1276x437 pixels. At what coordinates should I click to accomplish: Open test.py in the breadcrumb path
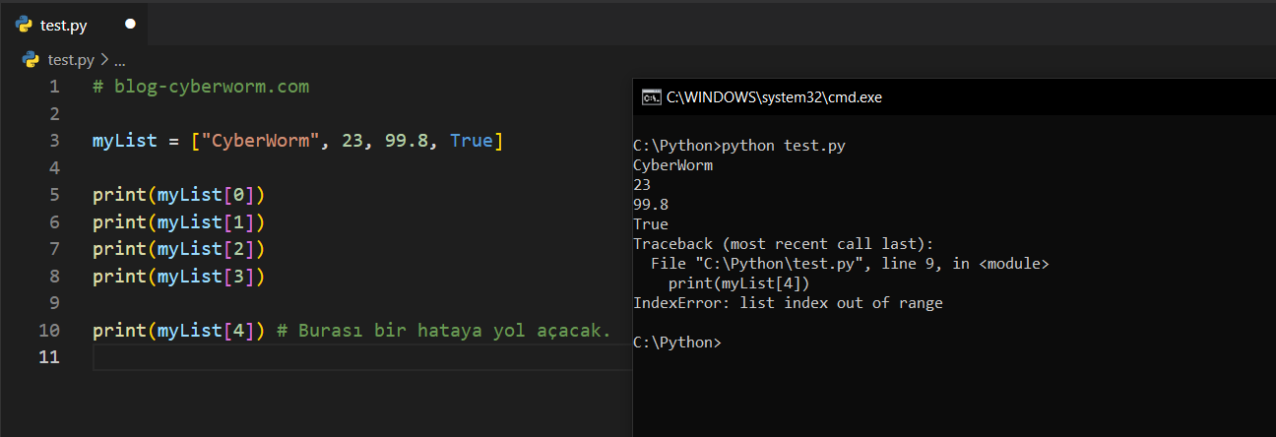tap(70, 60)
